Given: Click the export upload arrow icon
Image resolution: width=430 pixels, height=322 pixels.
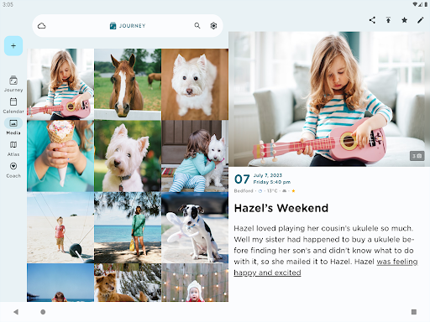Looking at the screenshot, I should tap(388, 20).
